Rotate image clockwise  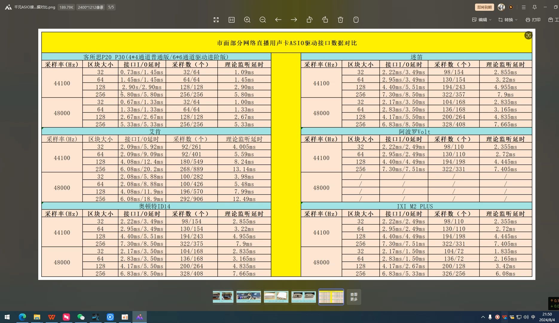point(325,20)
